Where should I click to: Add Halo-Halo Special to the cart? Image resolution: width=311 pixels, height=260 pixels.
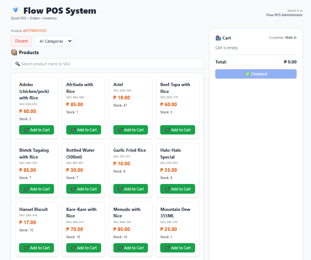pyautogui.click(x=177, y=189)
